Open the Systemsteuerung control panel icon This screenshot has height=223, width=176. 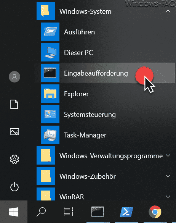pyautogui.click(x=50, y=114)
